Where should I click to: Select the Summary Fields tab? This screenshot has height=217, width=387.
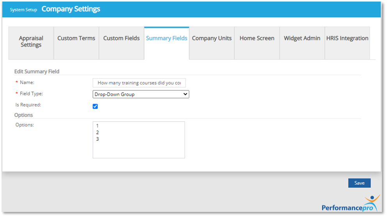point(167,38)
